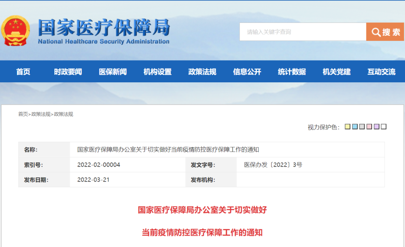Open the 信息公开 menu item
The image size is (405, 247).
point(247,72)
